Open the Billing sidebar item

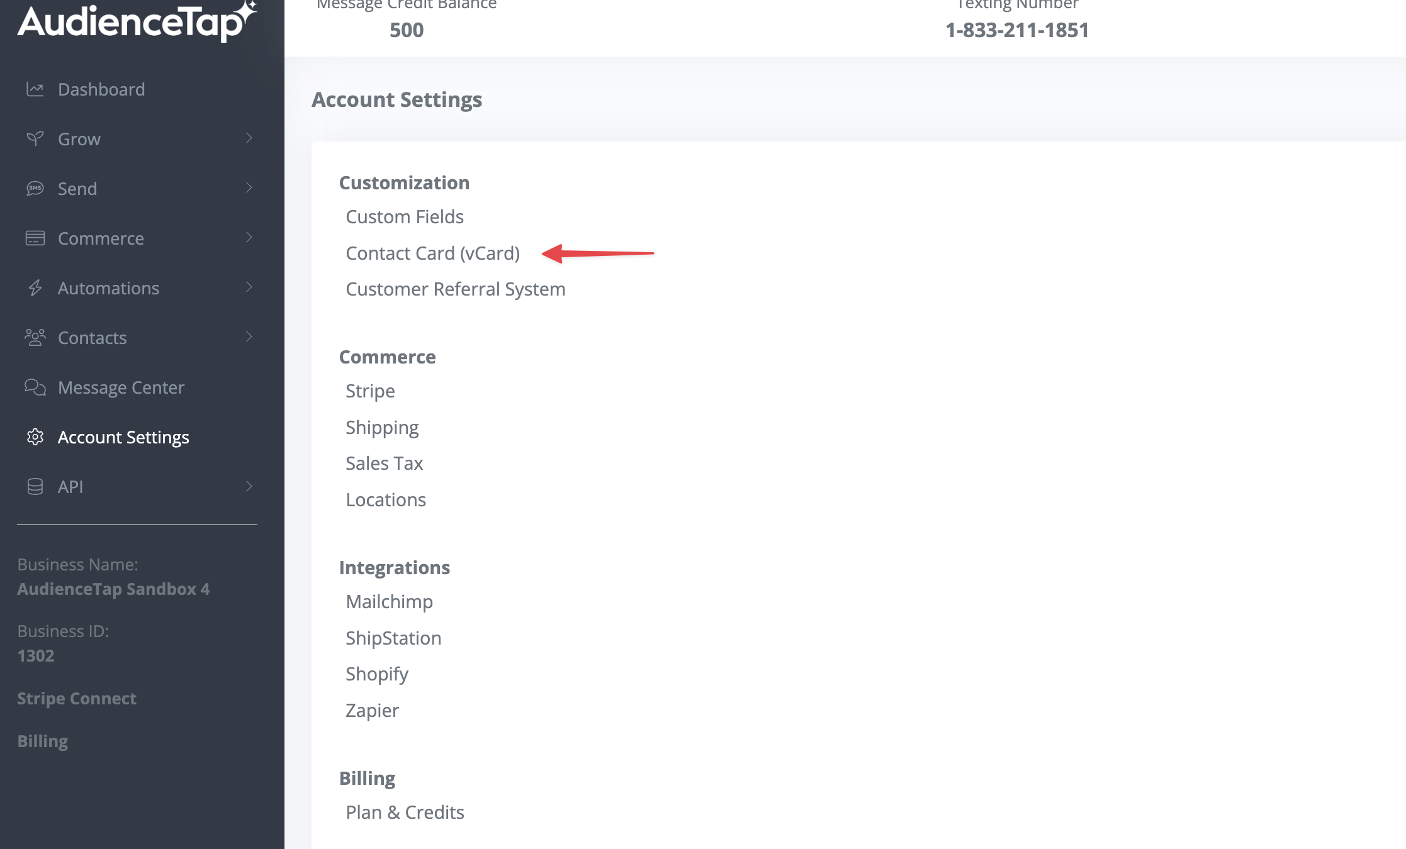(x=42, y=741)
